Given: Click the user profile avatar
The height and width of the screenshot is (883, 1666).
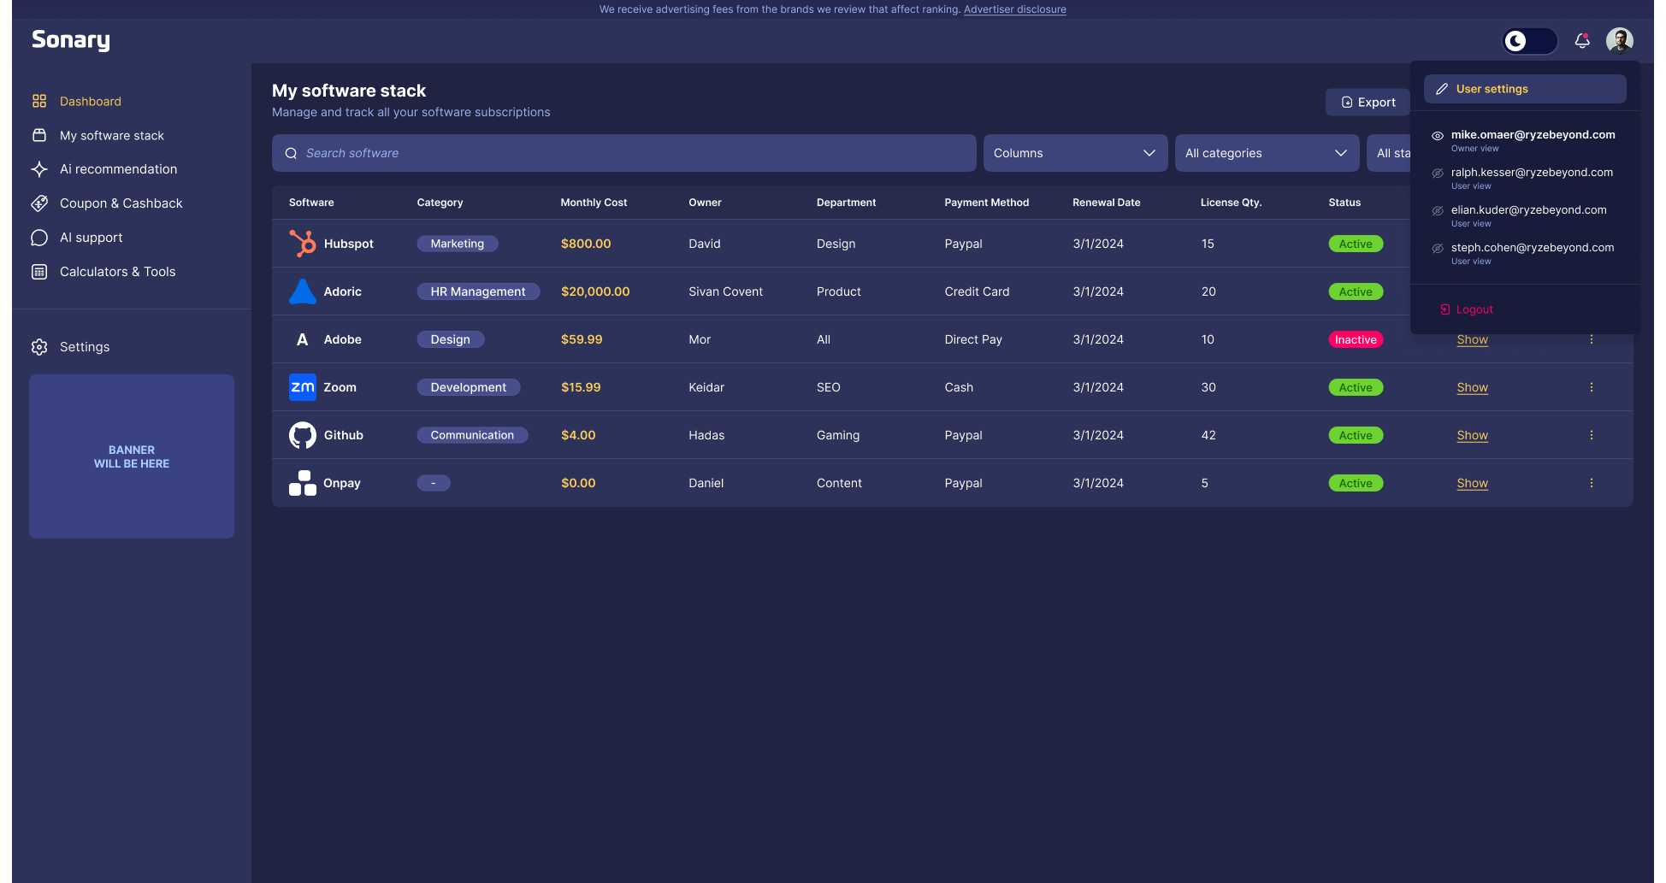Looking at the screenshot, I should tap(1619, 40).
